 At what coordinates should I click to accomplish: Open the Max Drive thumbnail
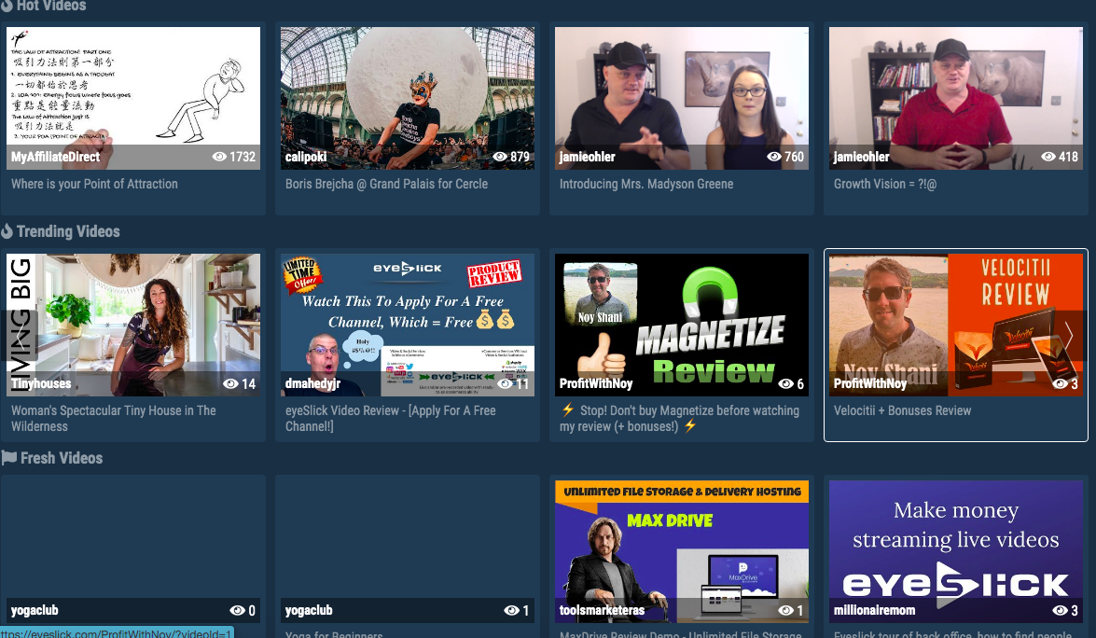click(x=682, y=551)
